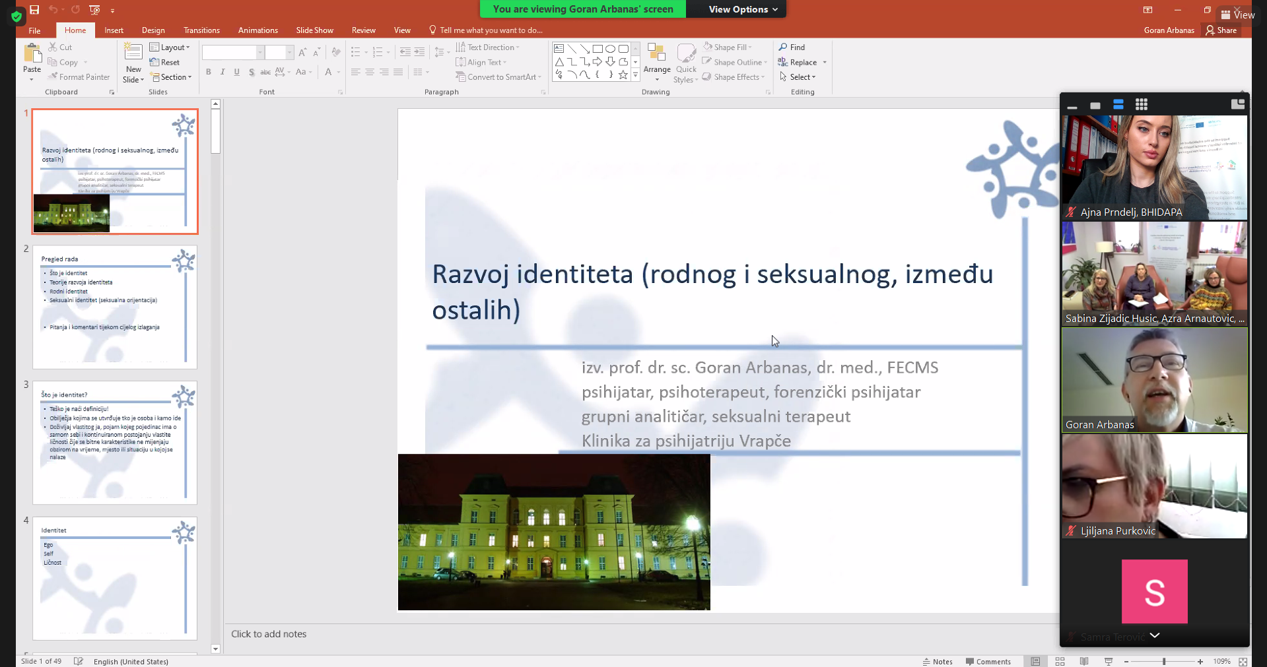Select slide 3 thumbnail "Što je identitet?"
This screenshot has height=667, width=1267.
tap(115, 443)
